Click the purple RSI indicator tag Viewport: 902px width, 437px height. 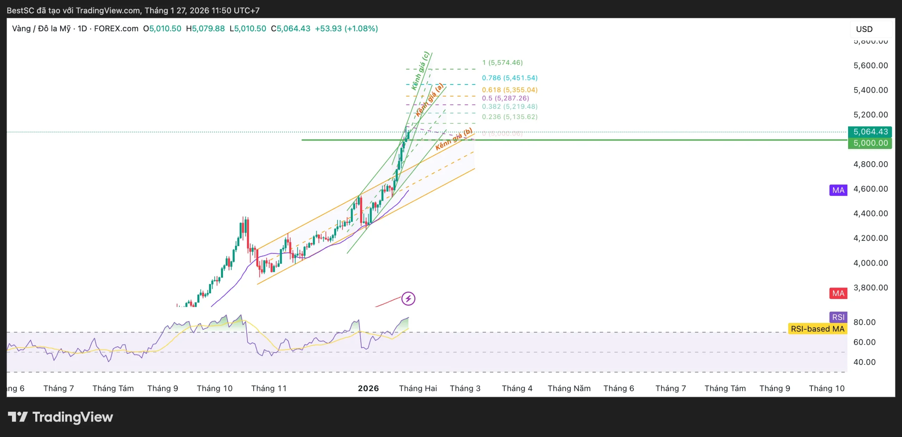coord(838,317)
